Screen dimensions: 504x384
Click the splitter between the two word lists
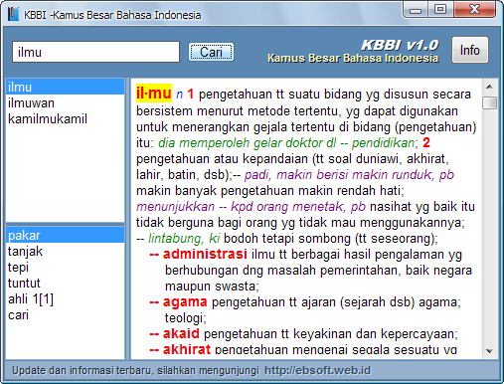(65, 224)
